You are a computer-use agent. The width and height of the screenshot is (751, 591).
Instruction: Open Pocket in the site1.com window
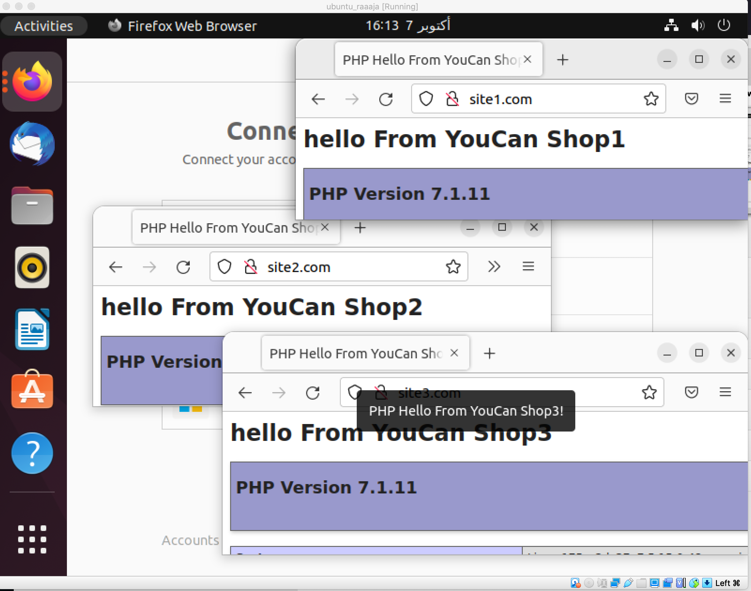pos(691,99)
